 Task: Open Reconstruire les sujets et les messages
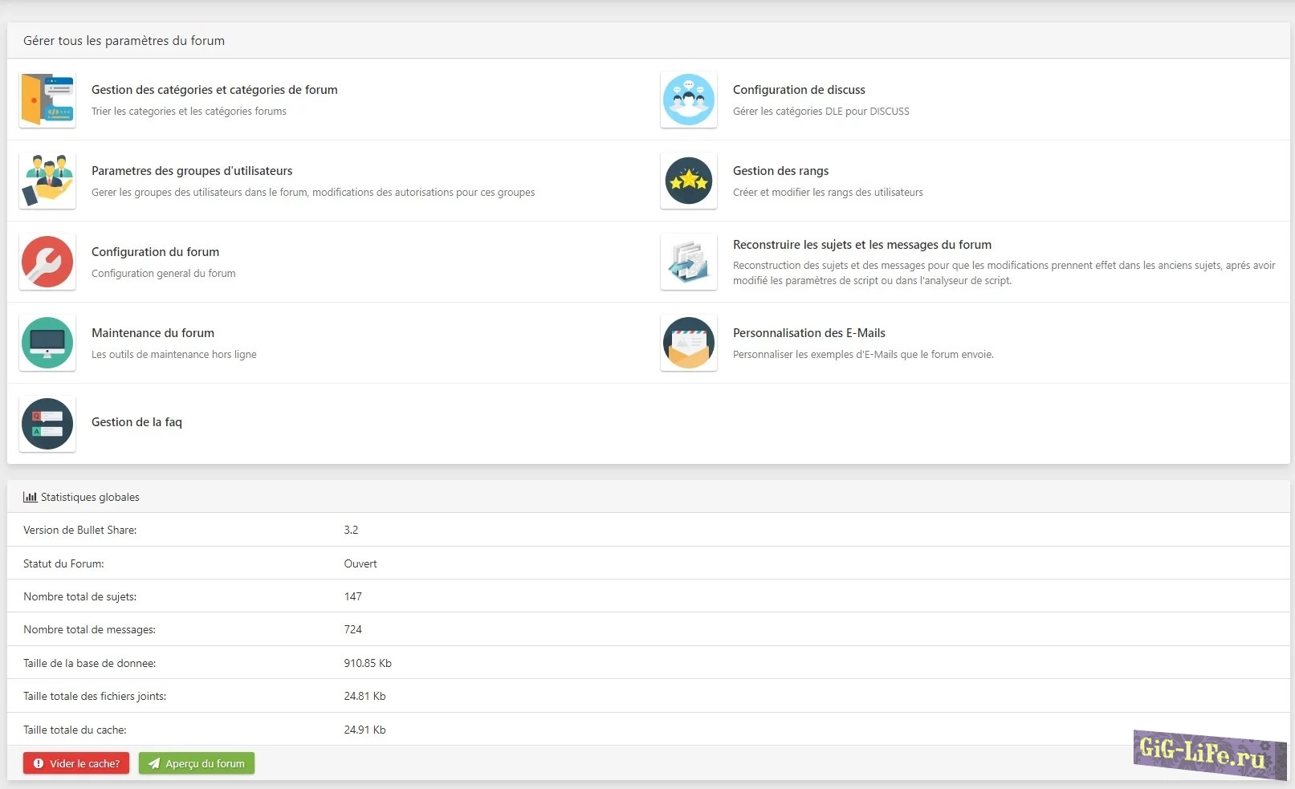tap(861, 245)
